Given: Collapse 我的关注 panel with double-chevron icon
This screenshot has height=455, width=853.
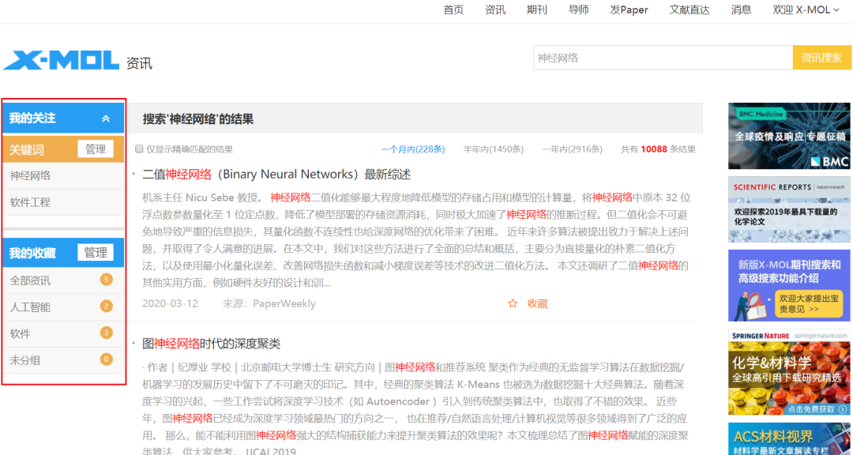Looking at the screenshot, I should [x=106, y=118].
